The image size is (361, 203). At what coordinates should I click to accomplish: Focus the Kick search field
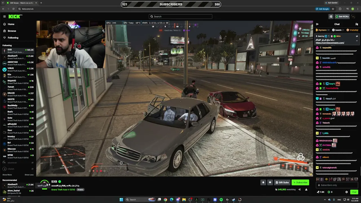pos(180,17)
